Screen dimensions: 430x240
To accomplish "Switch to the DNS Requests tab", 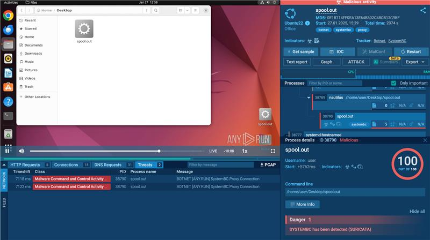I will pos(107,164).
